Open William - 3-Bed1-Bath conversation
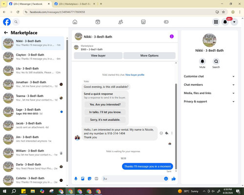This screenshot has width=244, height=195. [x=33, y=153]
